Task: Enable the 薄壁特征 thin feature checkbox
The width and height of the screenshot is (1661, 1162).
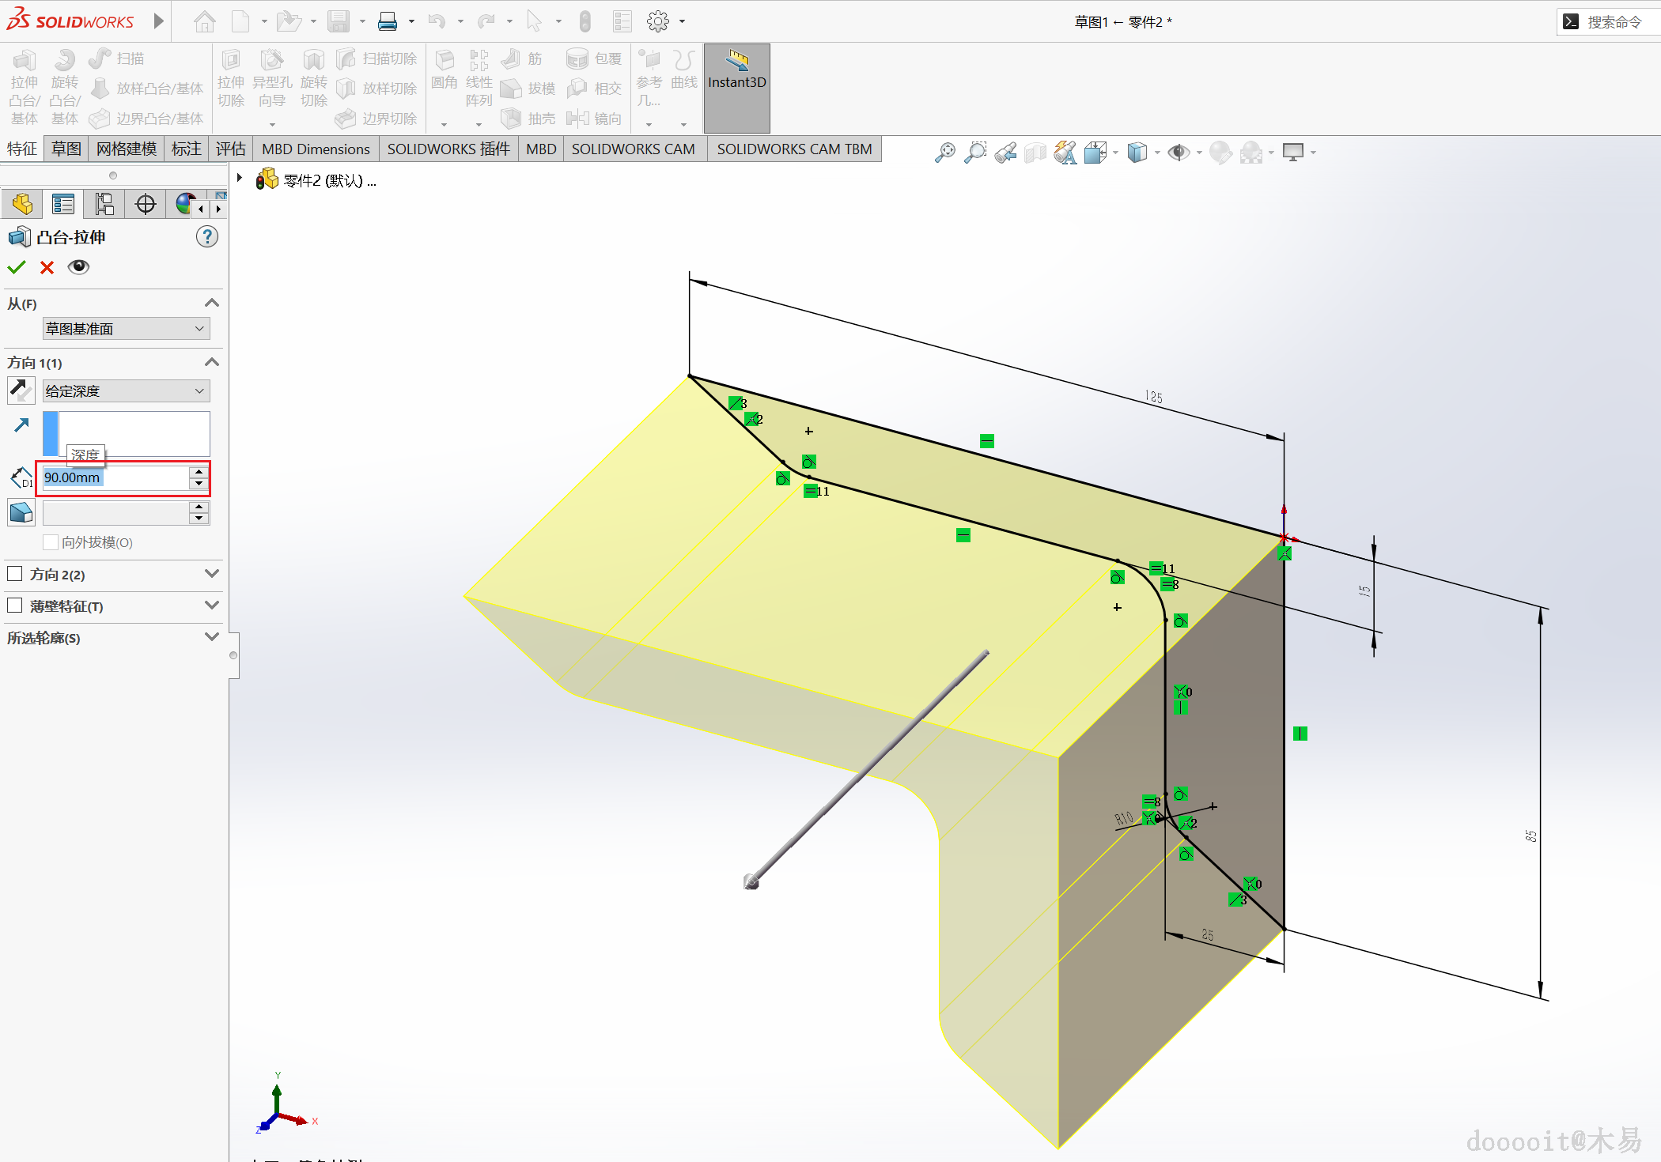Action: 15,606
